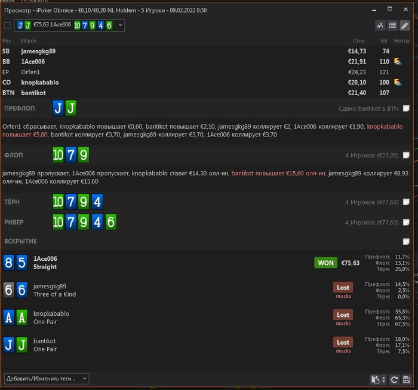Click the font size 'AA' icon
The height and width of the screenshot is (390, 418).
pos(380,25)
